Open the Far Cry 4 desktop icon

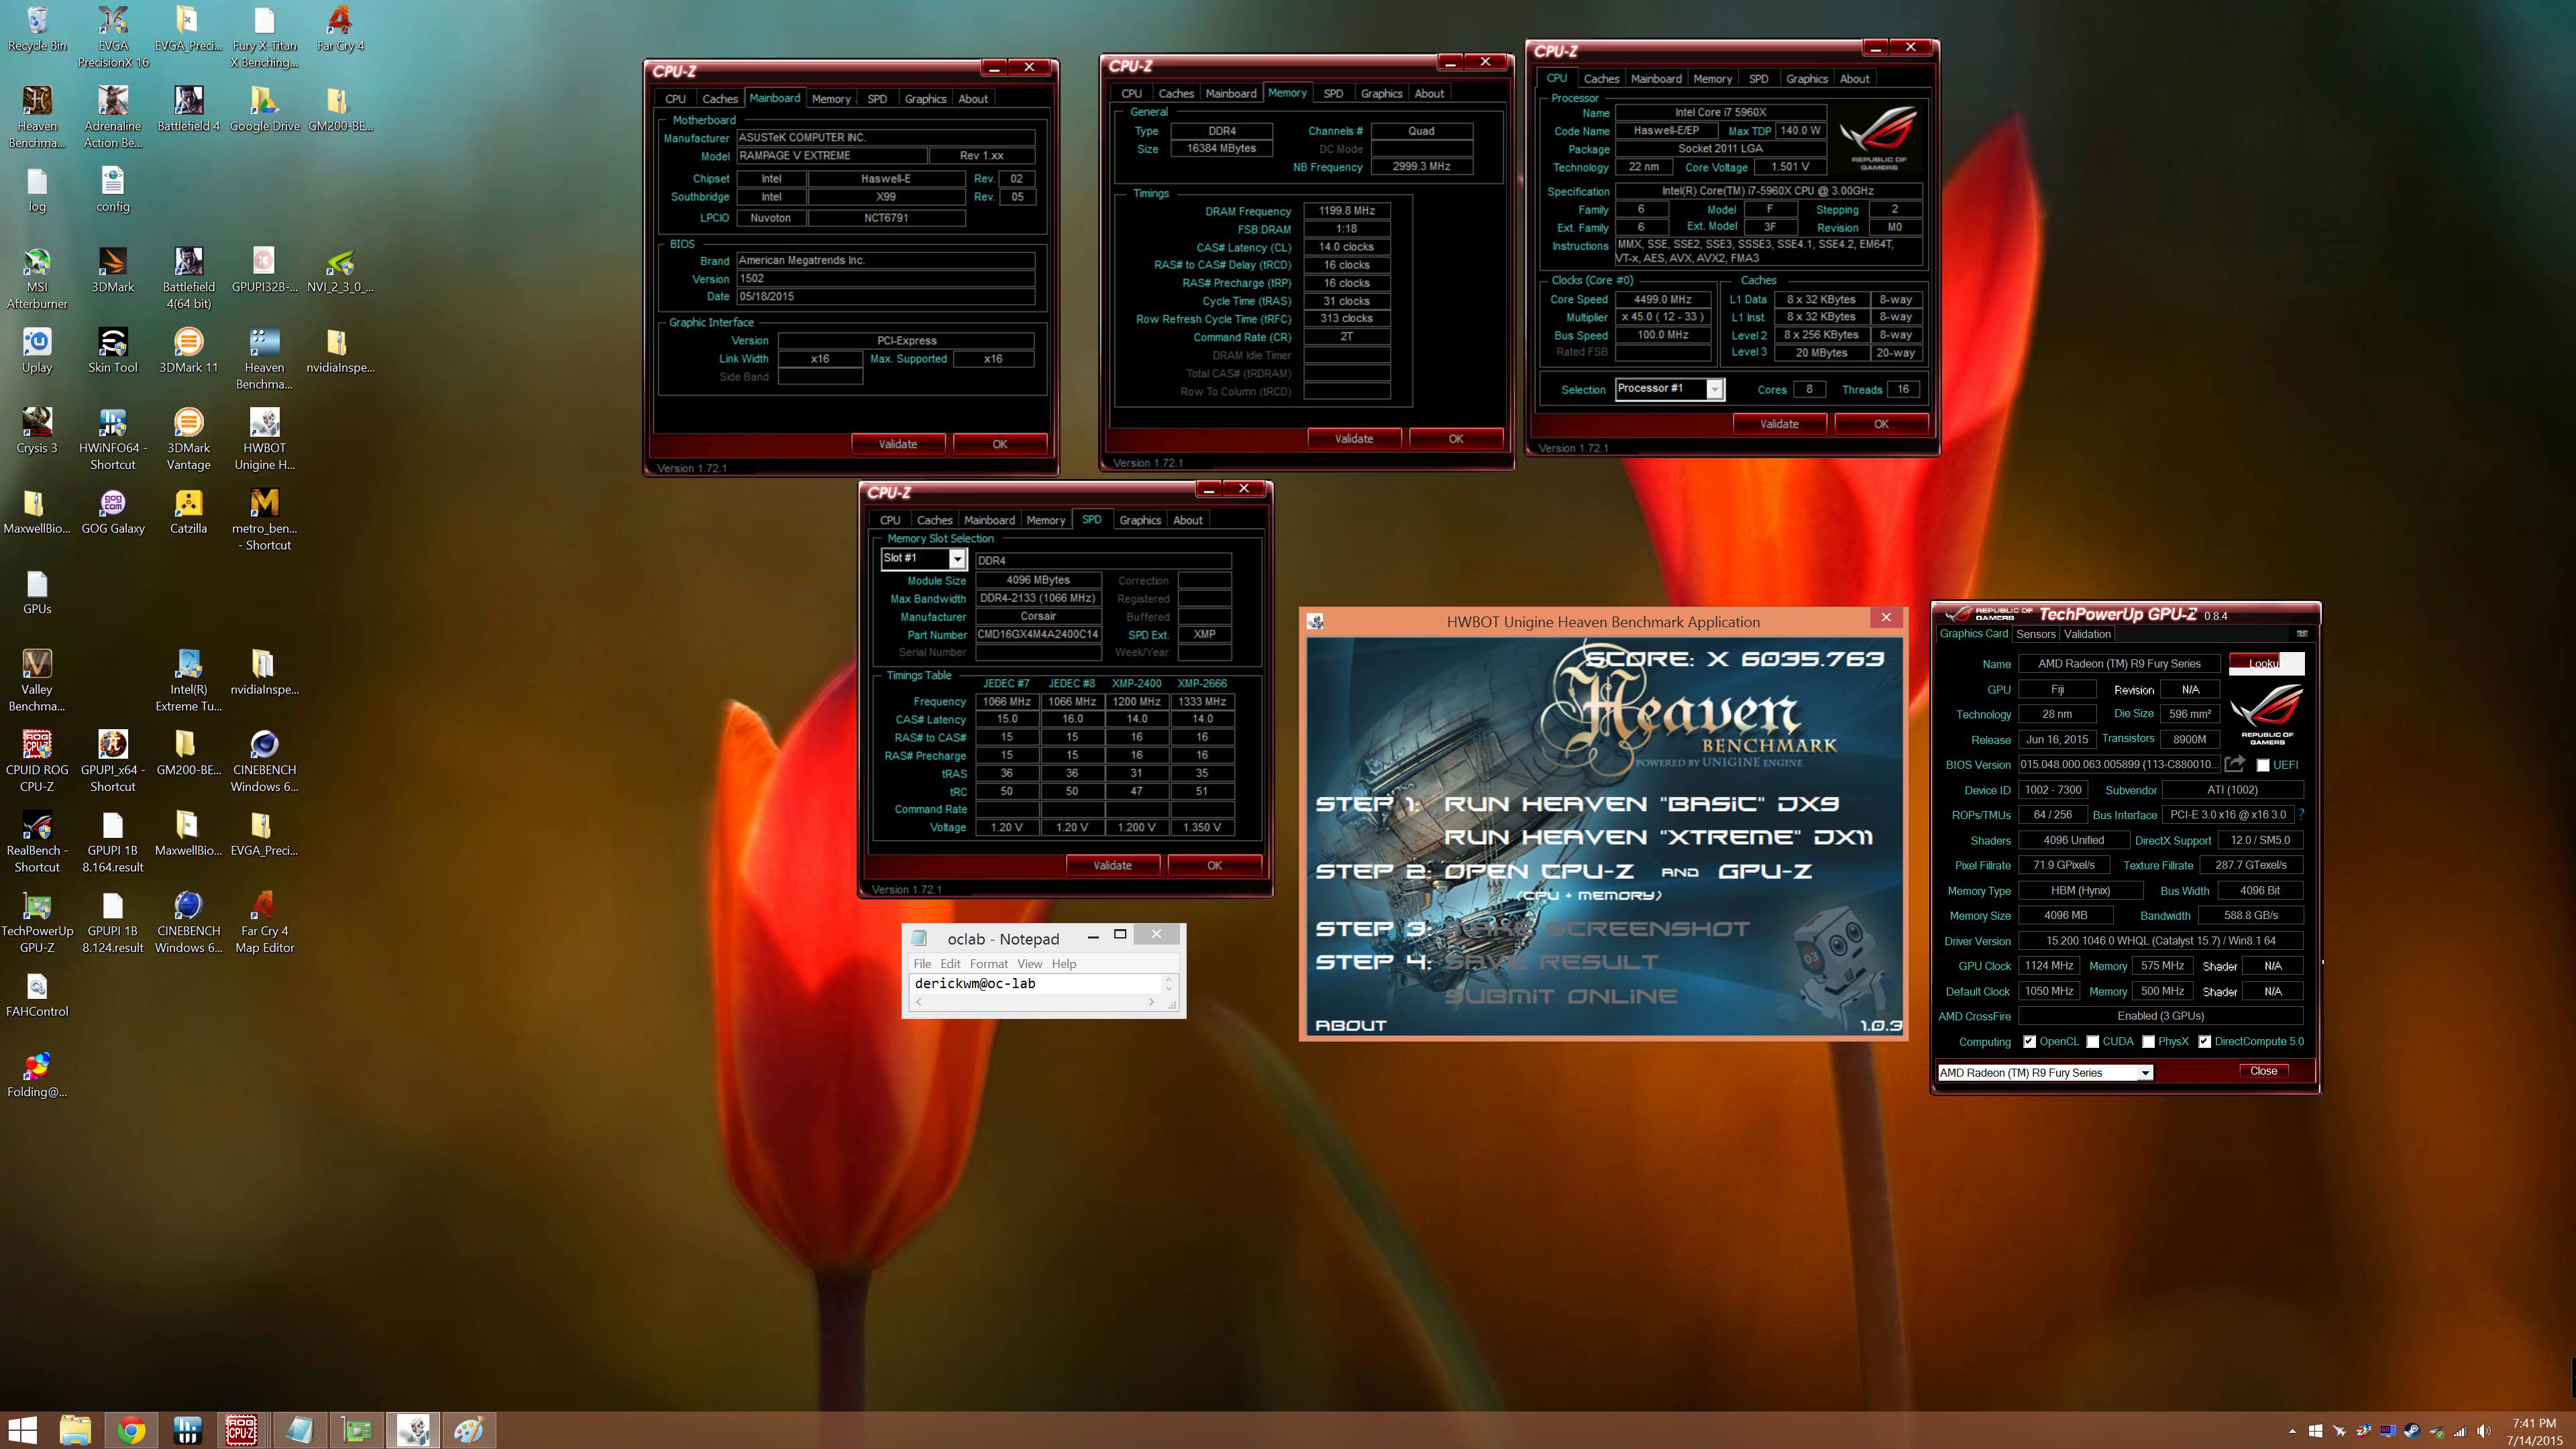pos(340,28)
